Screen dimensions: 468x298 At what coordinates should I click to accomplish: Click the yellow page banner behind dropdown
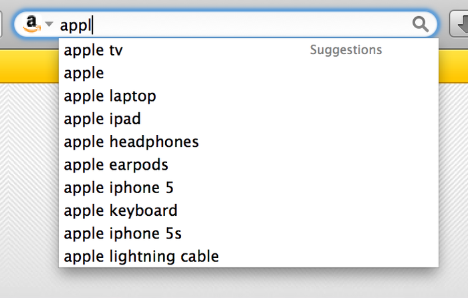tap(29, 67)
